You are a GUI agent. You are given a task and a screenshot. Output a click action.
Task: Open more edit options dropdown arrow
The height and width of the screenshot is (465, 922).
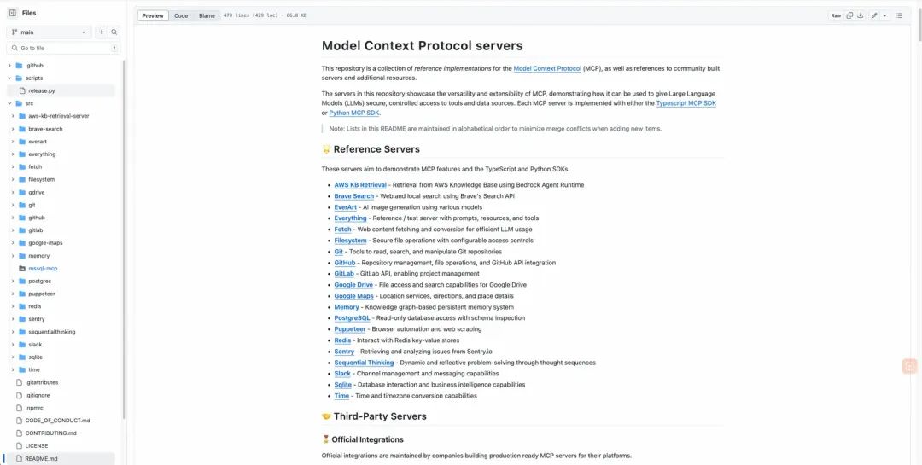click(884, 15)
